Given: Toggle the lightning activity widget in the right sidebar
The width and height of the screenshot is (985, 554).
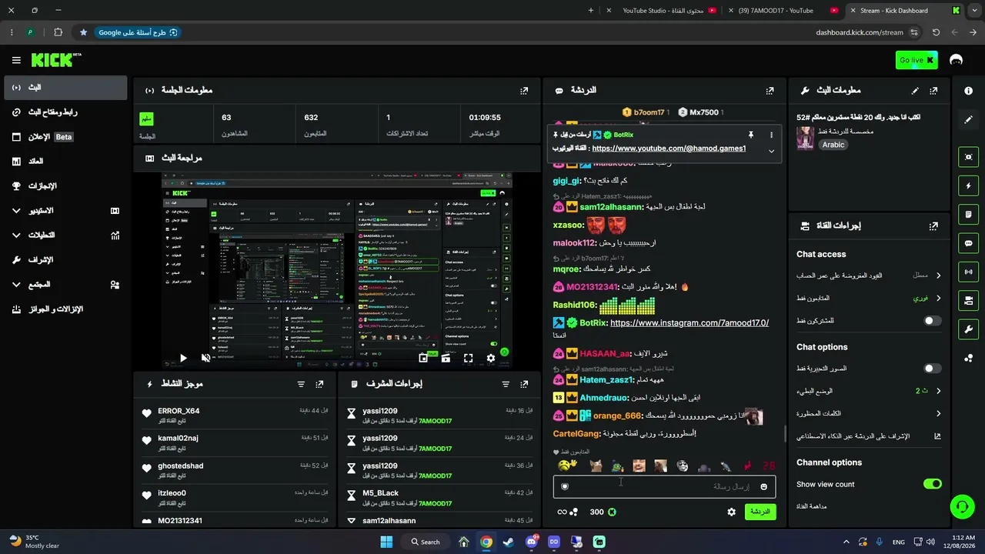Looking at the screenshot, I should pos(969,185).
